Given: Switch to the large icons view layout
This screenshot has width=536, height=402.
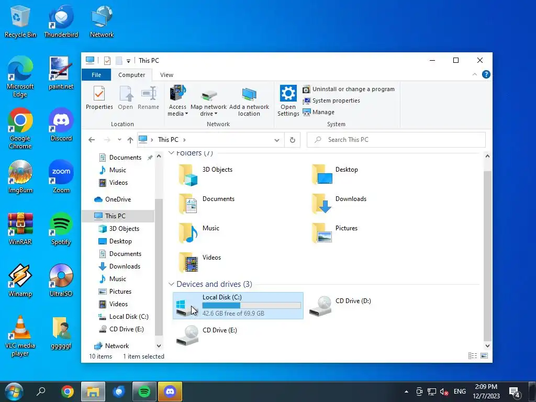Looking at the screenshot, I should tap(484, 356).
